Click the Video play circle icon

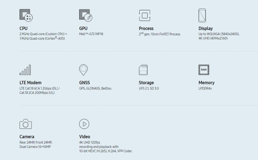[x=84, y=124]
